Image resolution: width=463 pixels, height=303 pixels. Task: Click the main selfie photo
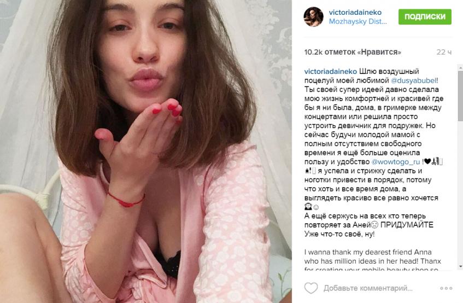[x=146, y=151]
